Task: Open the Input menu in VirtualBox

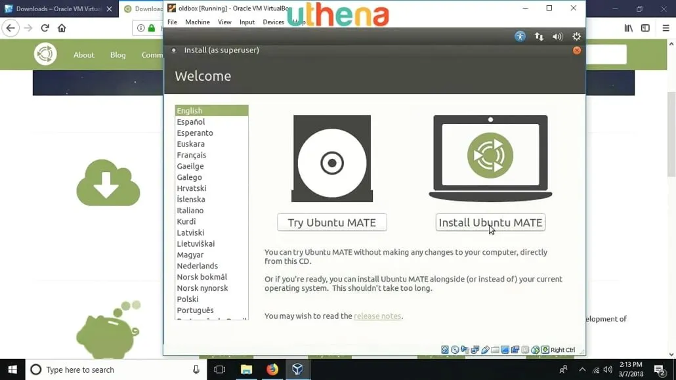Action: [247, 22]
